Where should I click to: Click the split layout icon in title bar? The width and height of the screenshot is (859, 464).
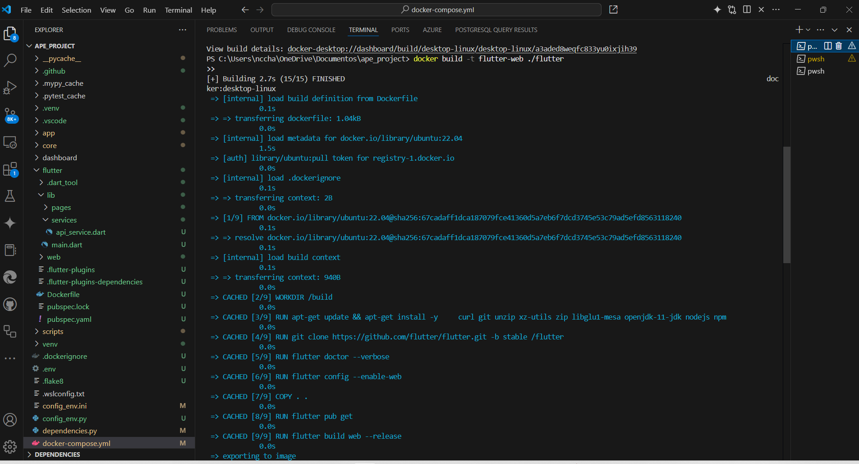(x=747, y=9)
